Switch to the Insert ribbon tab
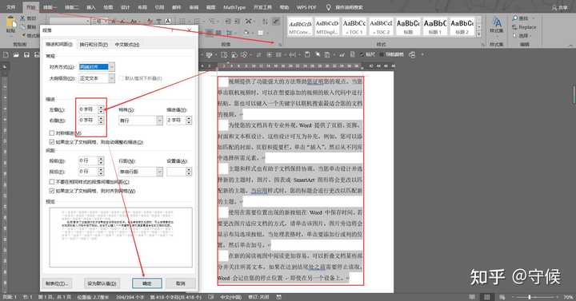The width and height of the screenshot is (576, 301). [90, 7]
